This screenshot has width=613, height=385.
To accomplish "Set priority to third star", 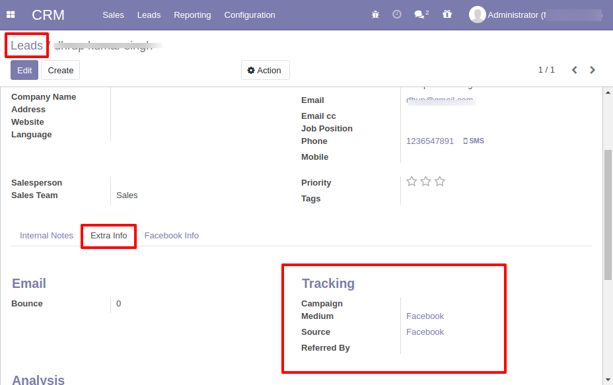I will point(440,182).
